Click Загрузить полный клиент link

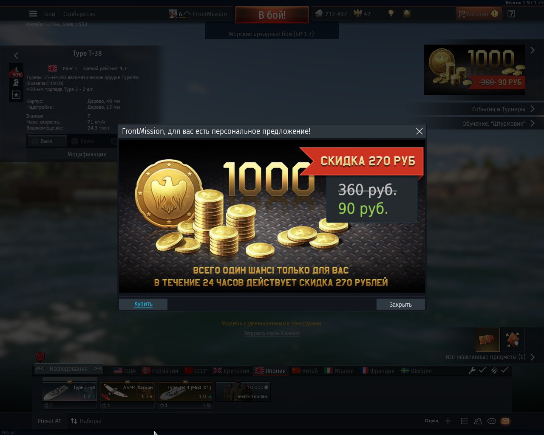[272, 333]
